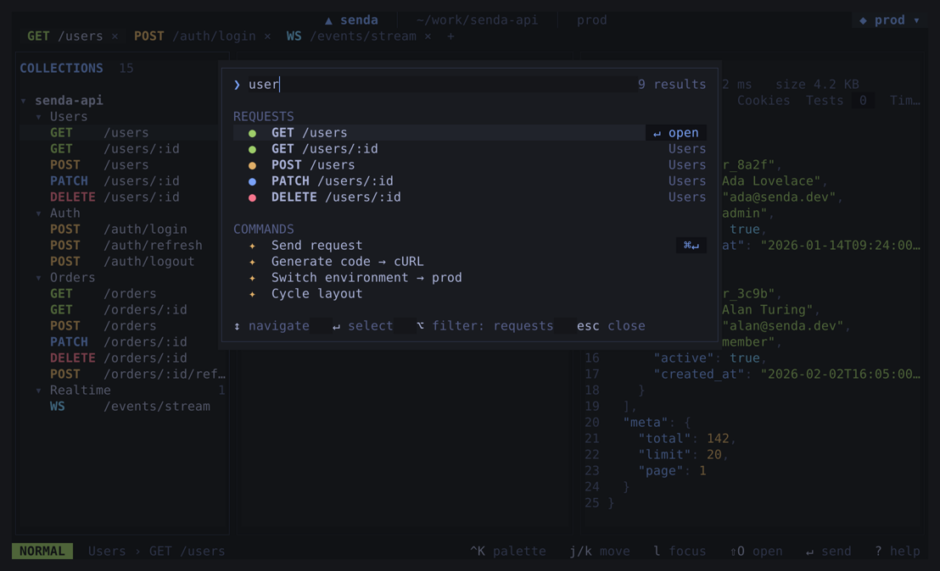Open POST /auth/refresh in sidebar tree
The height and width of the screenshot is (571, 940).
[x=123, y=246]
